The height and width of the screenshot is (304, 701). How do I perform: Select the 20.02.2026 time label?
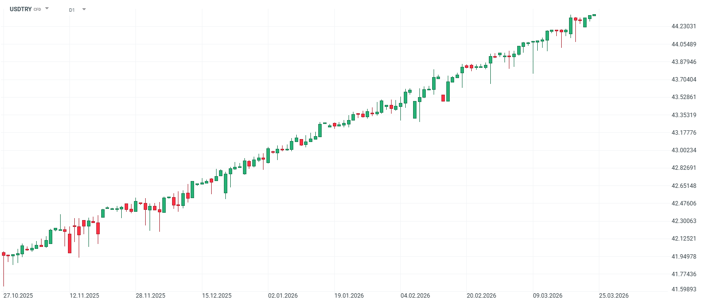[481, 296]
